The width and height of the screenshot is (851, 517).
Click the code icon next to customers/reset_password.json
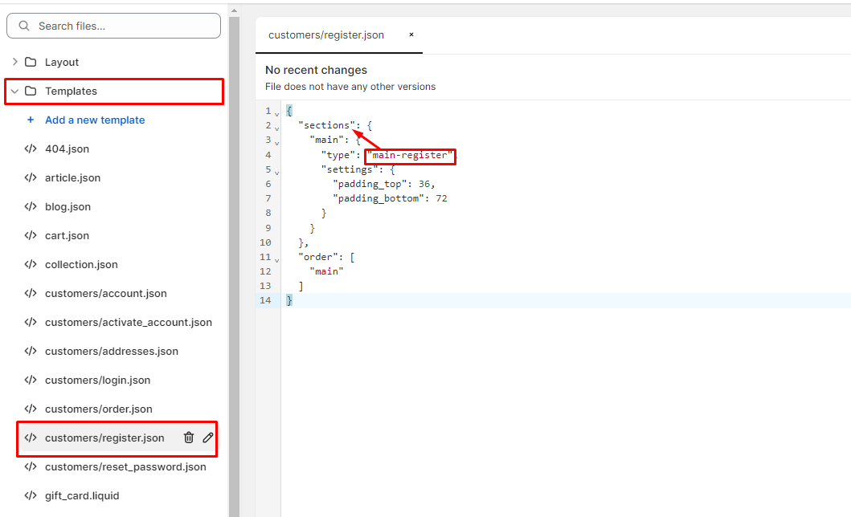31,466
